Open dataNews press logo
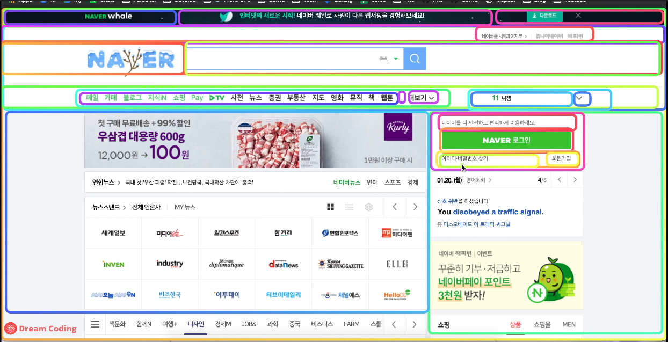The image size is (668, 342). [x=282, y=264]
